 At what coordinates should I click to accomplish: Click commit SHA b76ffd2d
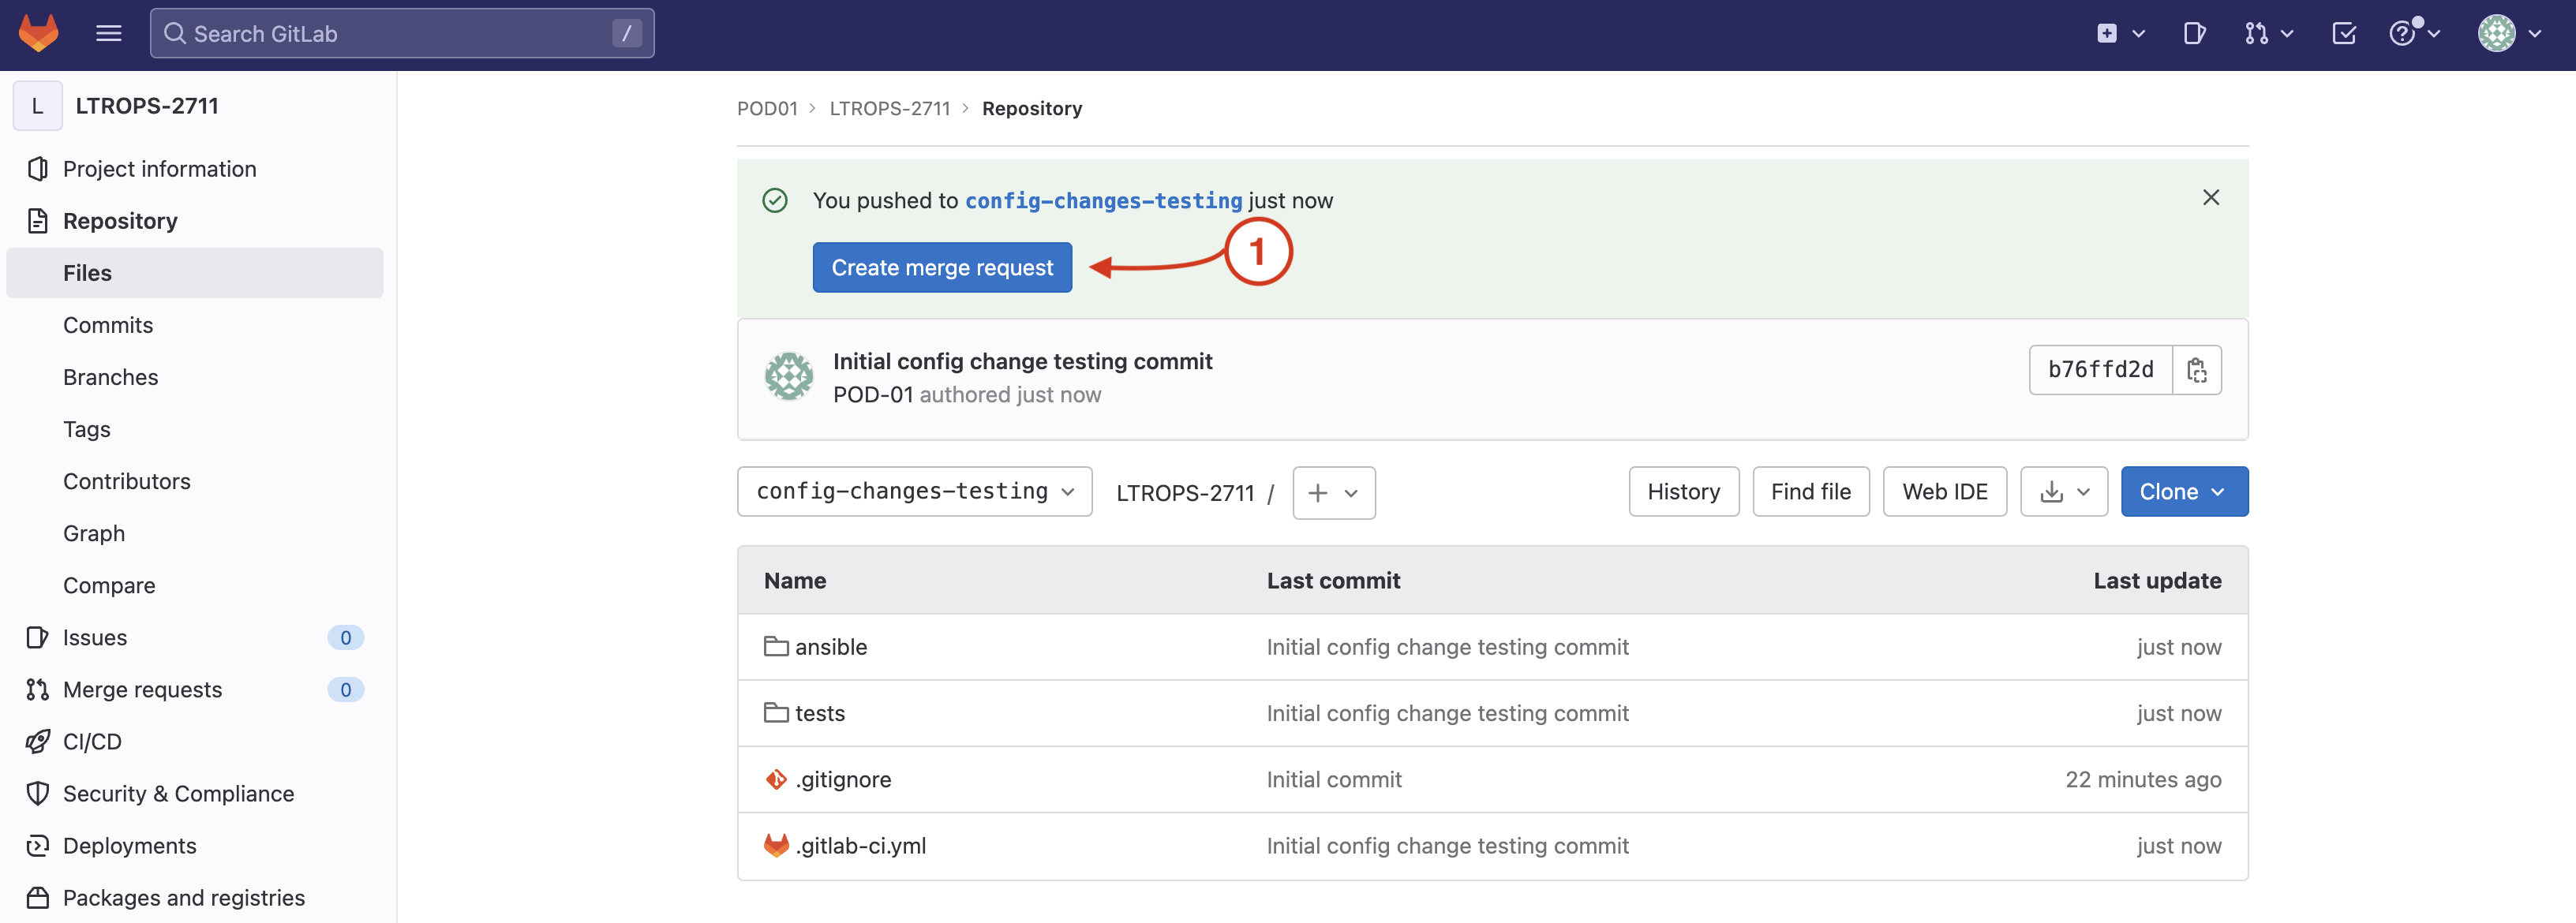pyautogui.click(x=2100, y=370)
